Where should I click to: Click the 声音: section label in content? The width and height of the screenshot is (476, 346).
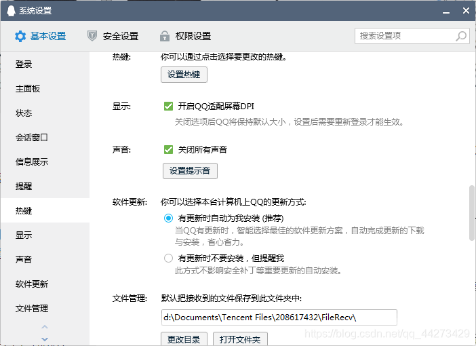click(121, 149)
